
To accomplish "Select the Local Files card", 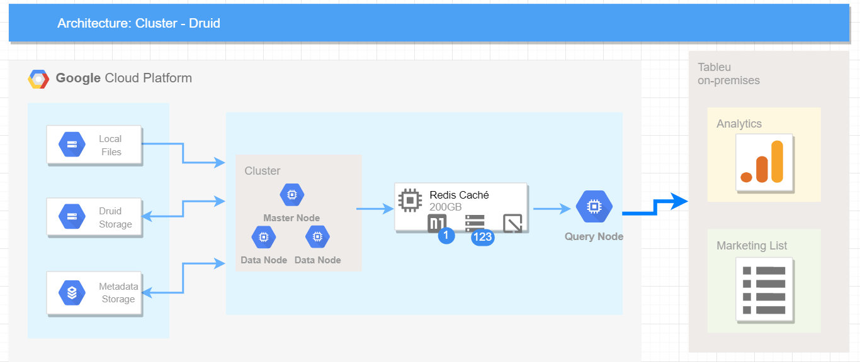I will point(94,145).
